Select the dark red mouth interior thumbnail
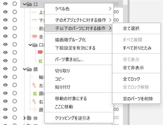 [40, 52]
